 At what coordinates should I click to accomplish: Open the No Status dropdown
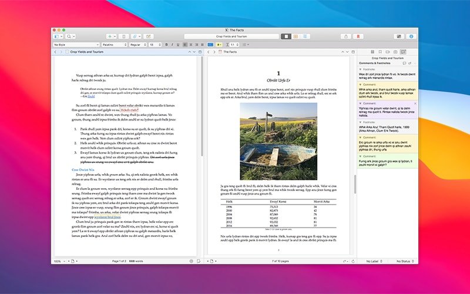point(404,260)
